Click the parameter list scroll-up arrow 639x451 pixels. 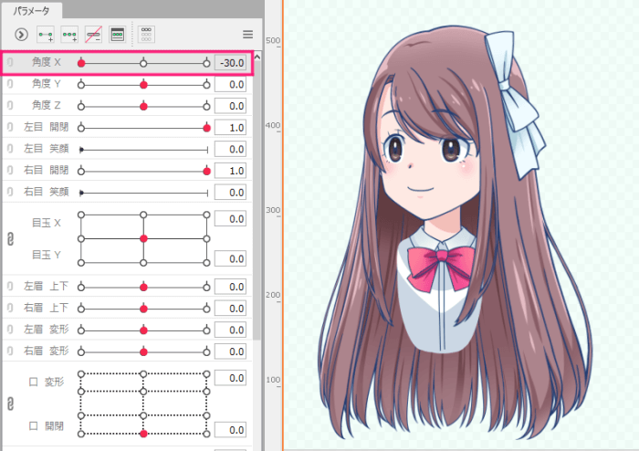257,58
